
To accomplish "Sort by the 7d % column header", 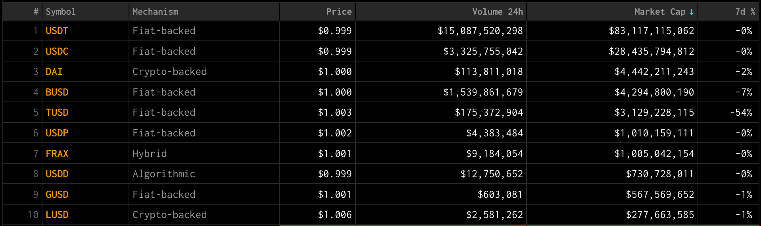I will tap(745, 12).
